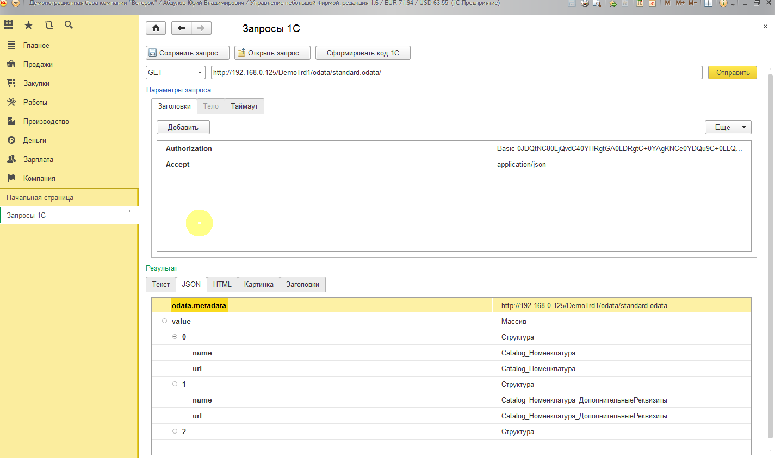
Task: Open the Продажи section
Action: point(69,65)
